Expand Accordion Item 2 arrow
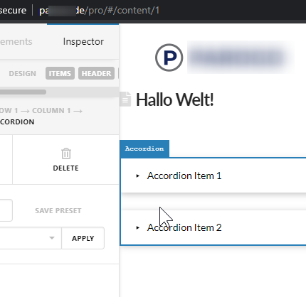 (137, 227)
